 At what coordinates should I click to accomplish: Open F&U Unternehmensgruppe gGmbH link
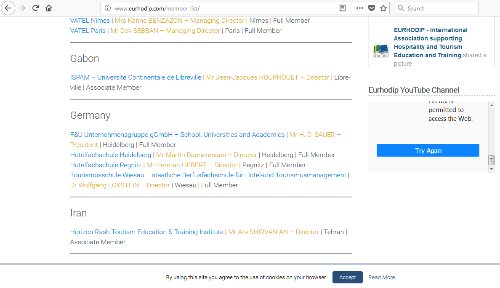[177, 135]
